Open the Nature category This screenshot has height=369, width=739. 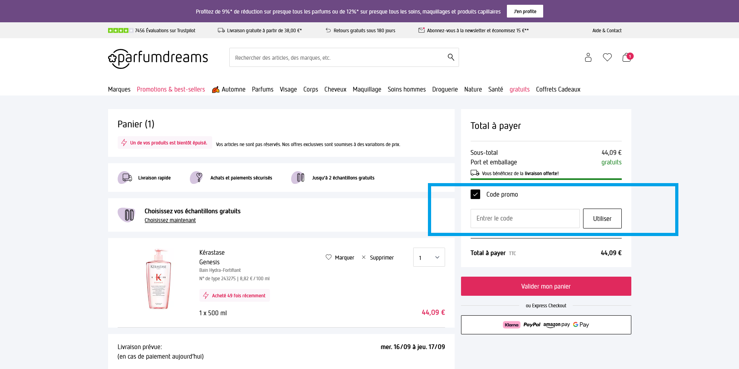click(473, 90)
